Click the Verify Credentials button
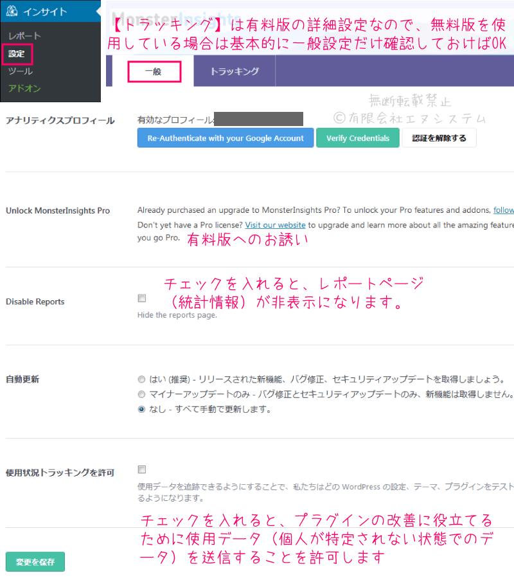Screen dimensions: 514x580 pos(358,138)
